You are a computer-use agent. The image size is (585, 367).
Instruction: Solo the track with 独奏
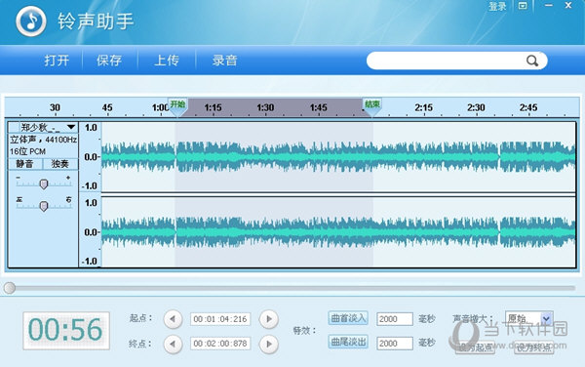[x=60, y=164]
